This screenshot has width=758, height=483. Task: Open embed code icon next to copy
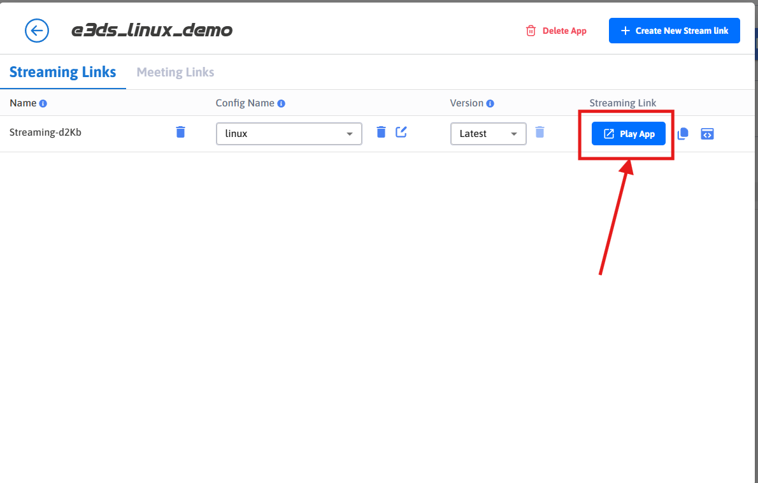707,134
